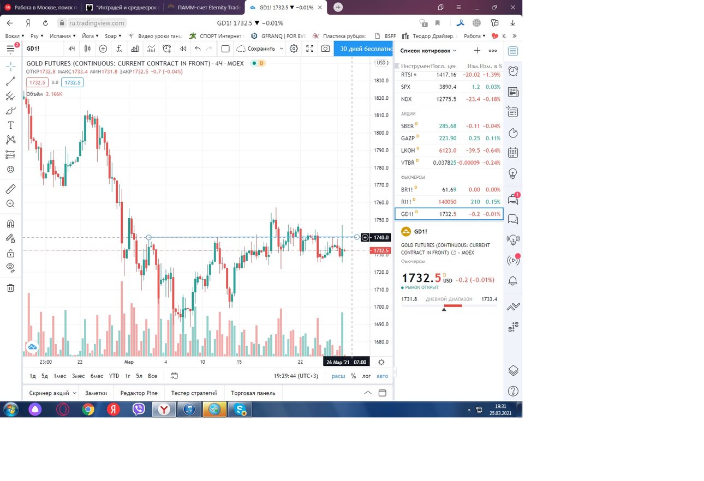Remove drawings with the trash icon

pyautogui.click(x=10, y=288)
